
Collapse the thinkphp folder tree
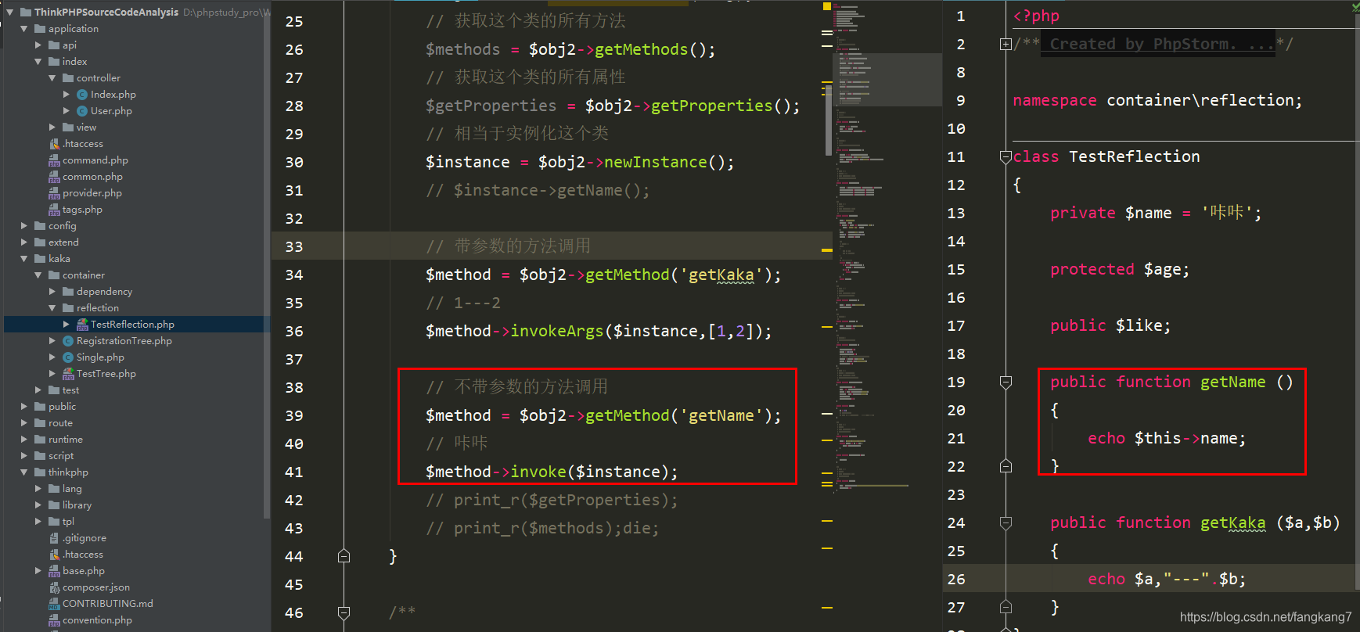24,472
